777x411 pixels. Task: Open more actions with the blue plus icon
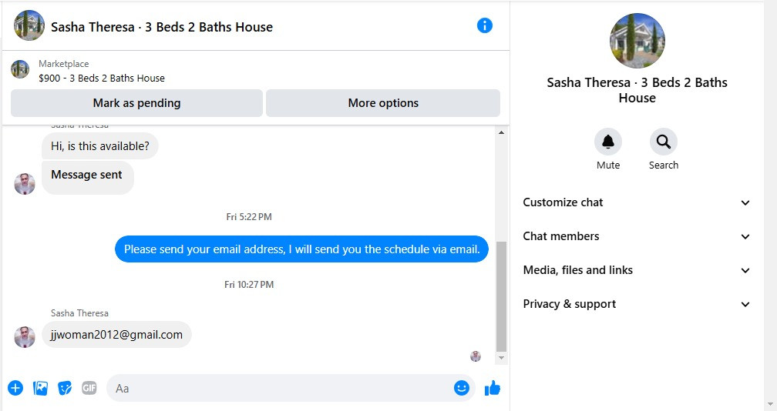pos(15,388)
